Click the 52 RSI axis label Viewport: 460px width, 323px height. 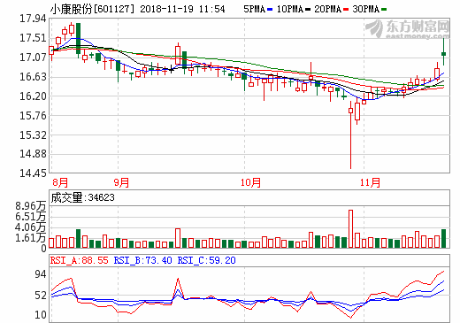tap(41, 296)
